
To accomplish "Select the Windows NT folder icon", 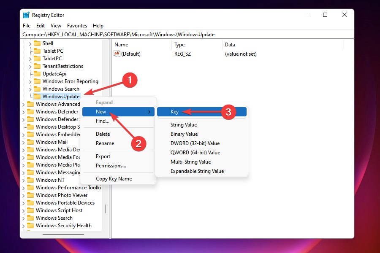I will 30,180.
